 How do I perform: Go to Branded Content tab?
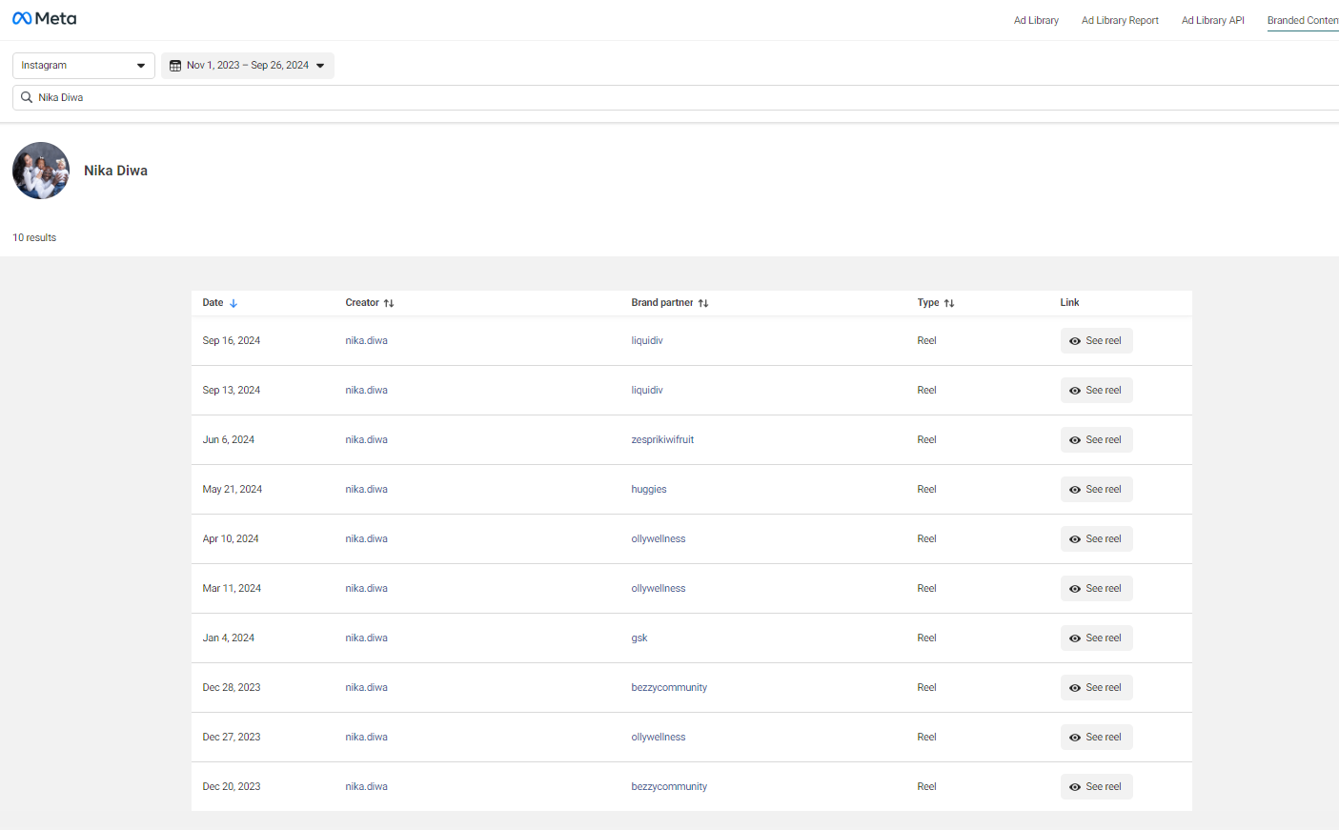pos(1303,20)
